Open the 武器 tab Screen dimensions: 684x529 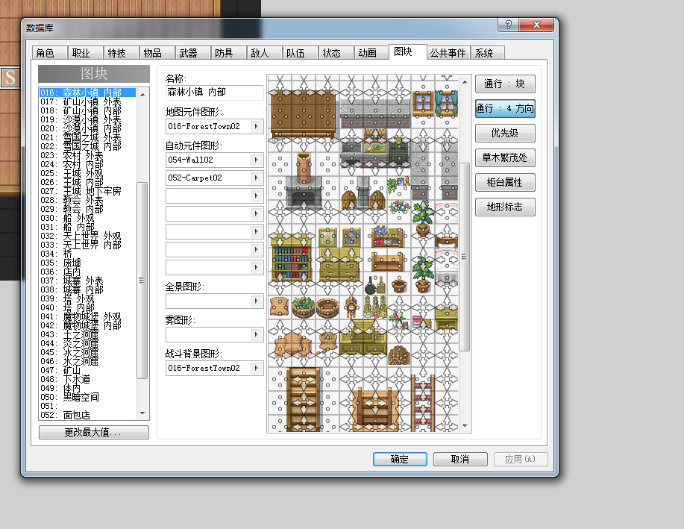click(x=192, y=53)
